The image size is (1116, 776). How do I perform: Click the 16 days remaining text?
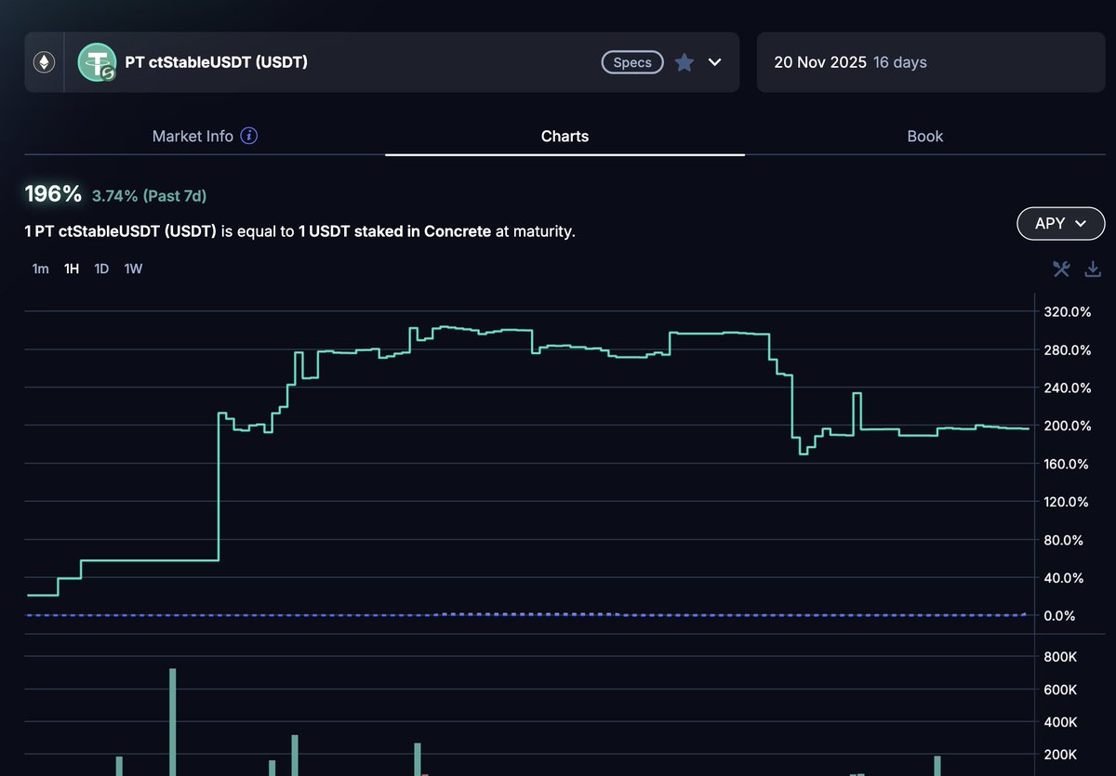(x=900, y=62)
